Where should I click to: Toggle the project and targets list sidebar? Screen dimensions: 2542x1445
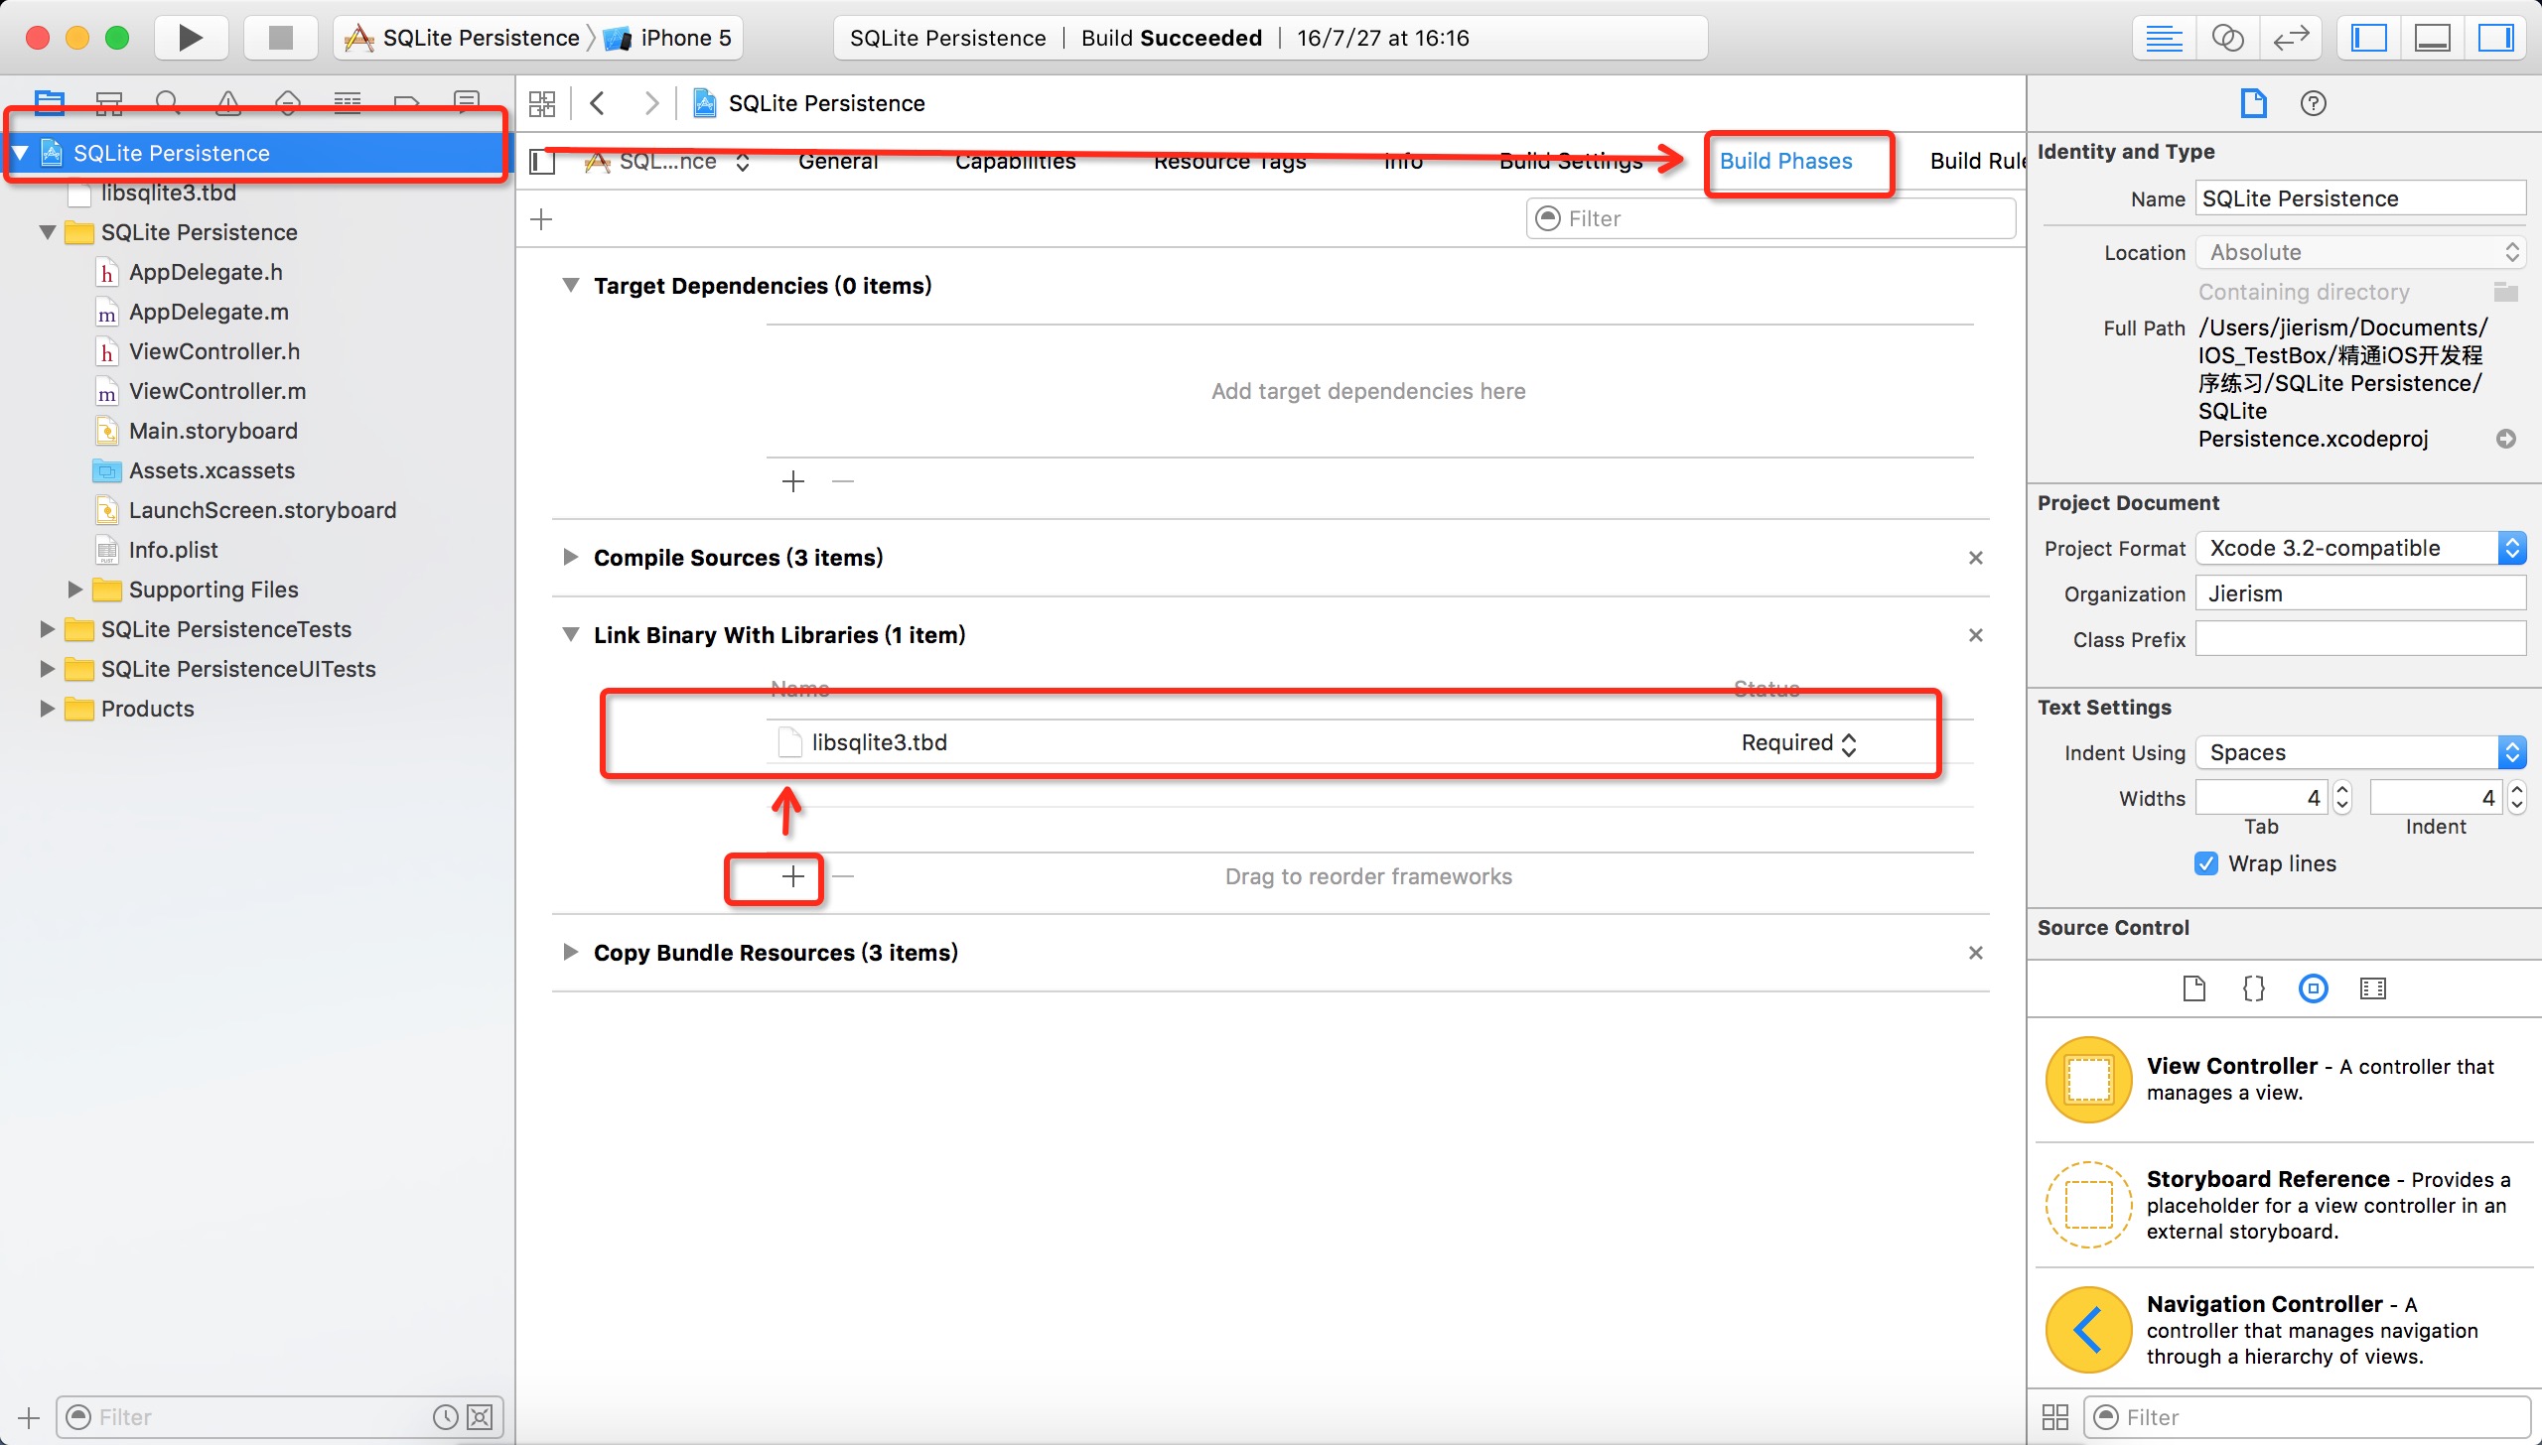(x=542, y=161)
